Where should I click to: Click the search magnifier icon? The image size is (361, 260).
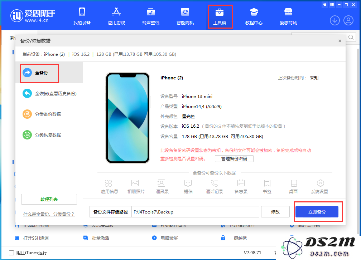point(351,37)
